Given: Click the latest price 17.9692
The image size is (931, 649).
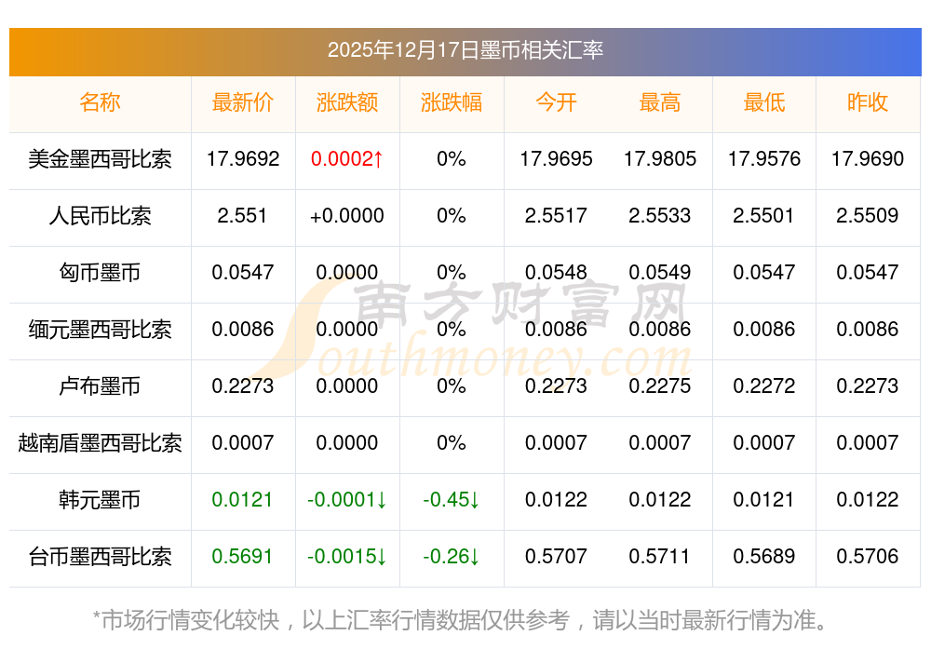Looking at the screenshot, I should click(243, 159).
